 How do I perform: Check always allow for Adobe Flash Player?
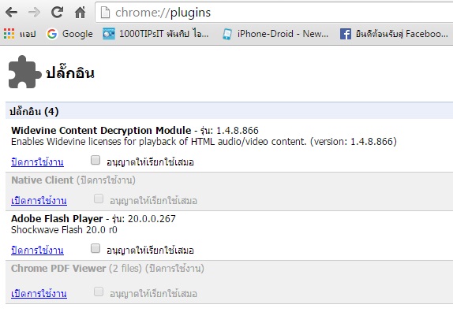95,248
